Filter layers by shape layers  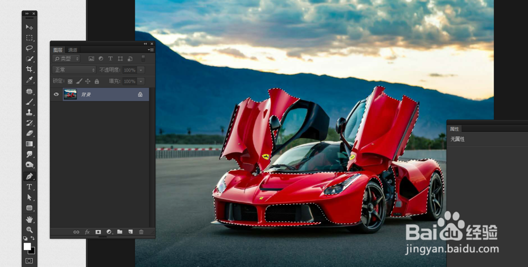(x=120, y=59)
